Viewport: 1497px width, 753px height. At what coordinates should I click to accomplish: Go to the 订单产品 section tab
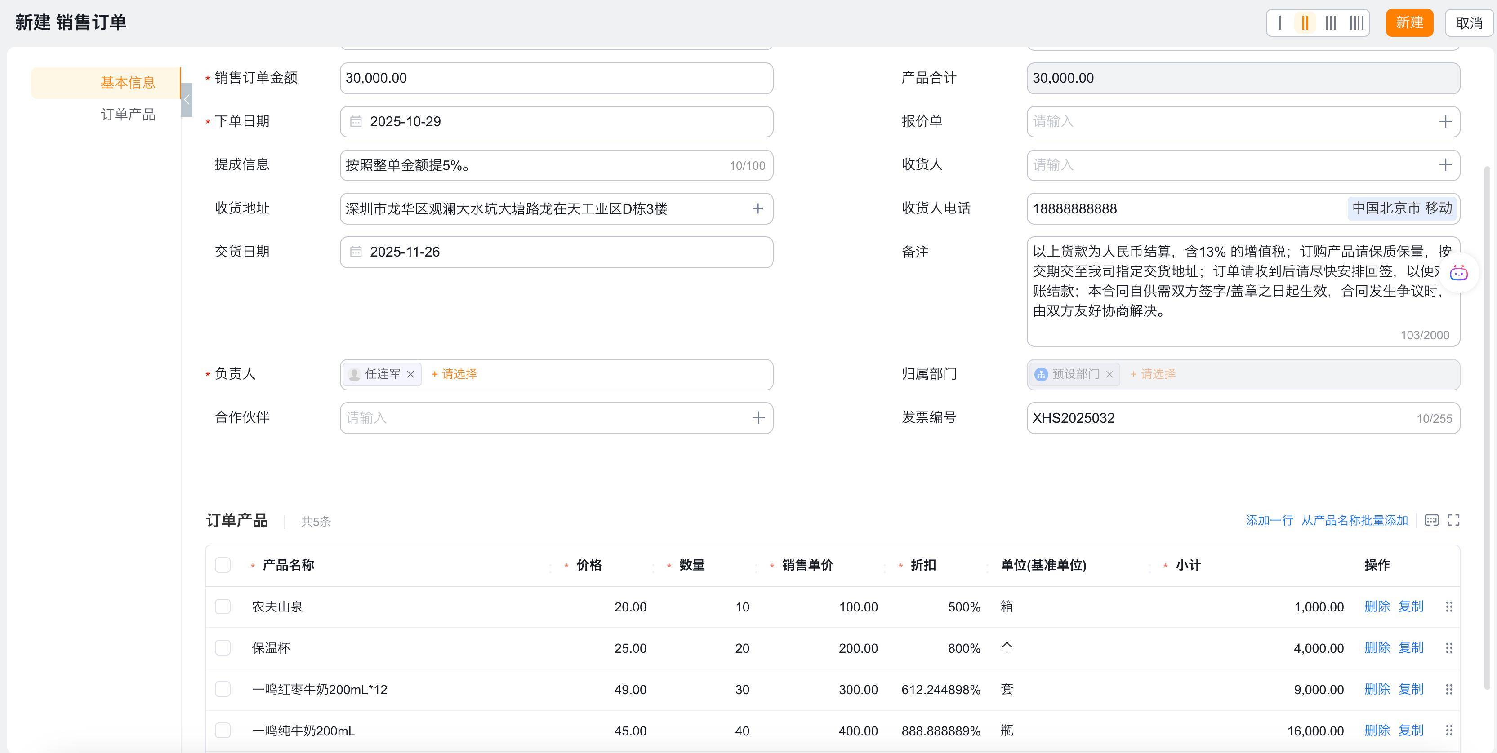click(x=128, y=115)
